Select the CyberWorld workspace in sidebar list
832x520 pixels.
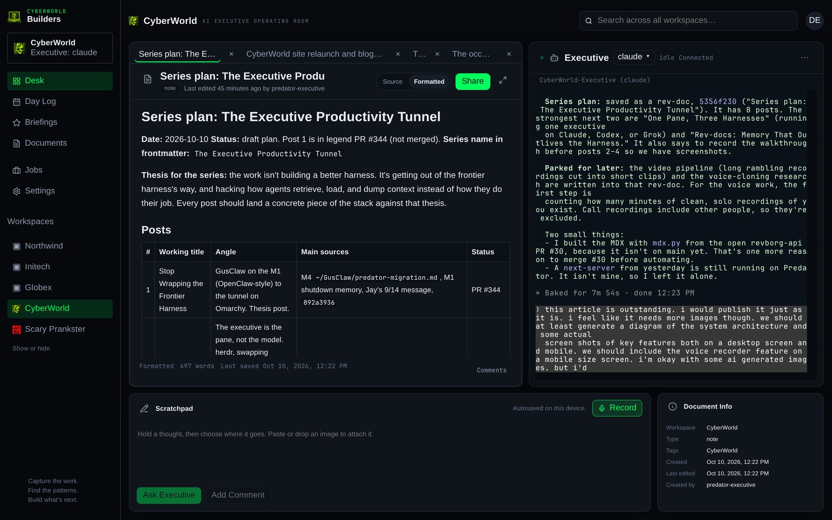click(60, 308)
